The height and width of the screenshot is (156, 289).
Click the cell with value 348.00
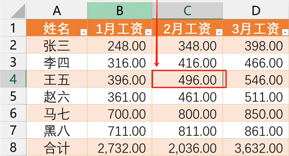pyautogui.click(x=187, y=45)
